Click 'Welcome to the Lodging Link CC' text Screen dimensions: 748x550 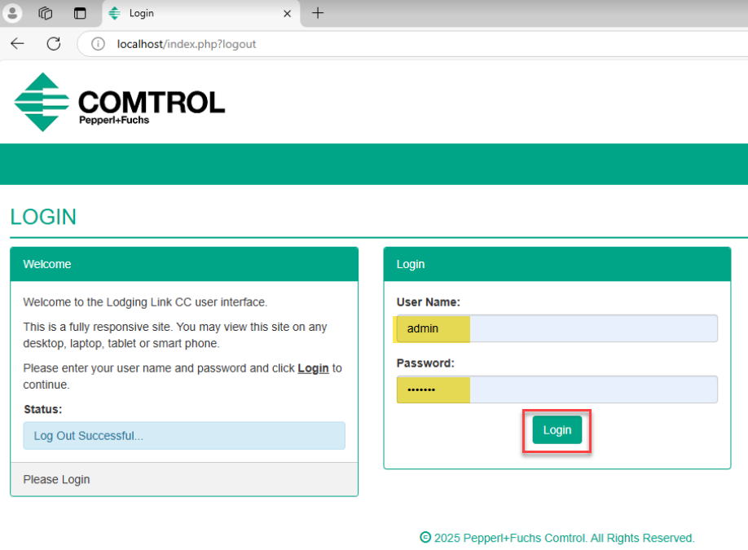(x=145, y=302)
